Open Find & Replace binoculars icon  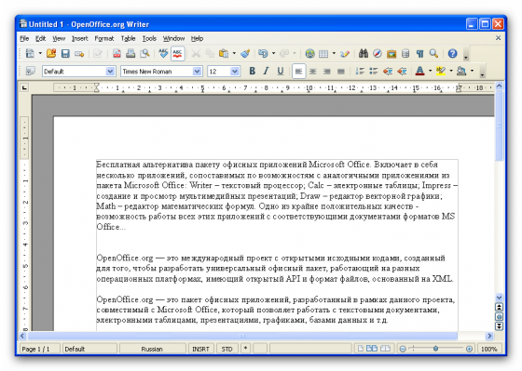[364, 54]
